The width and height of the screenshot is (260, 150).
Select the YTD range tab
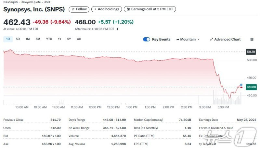point(49,39)
